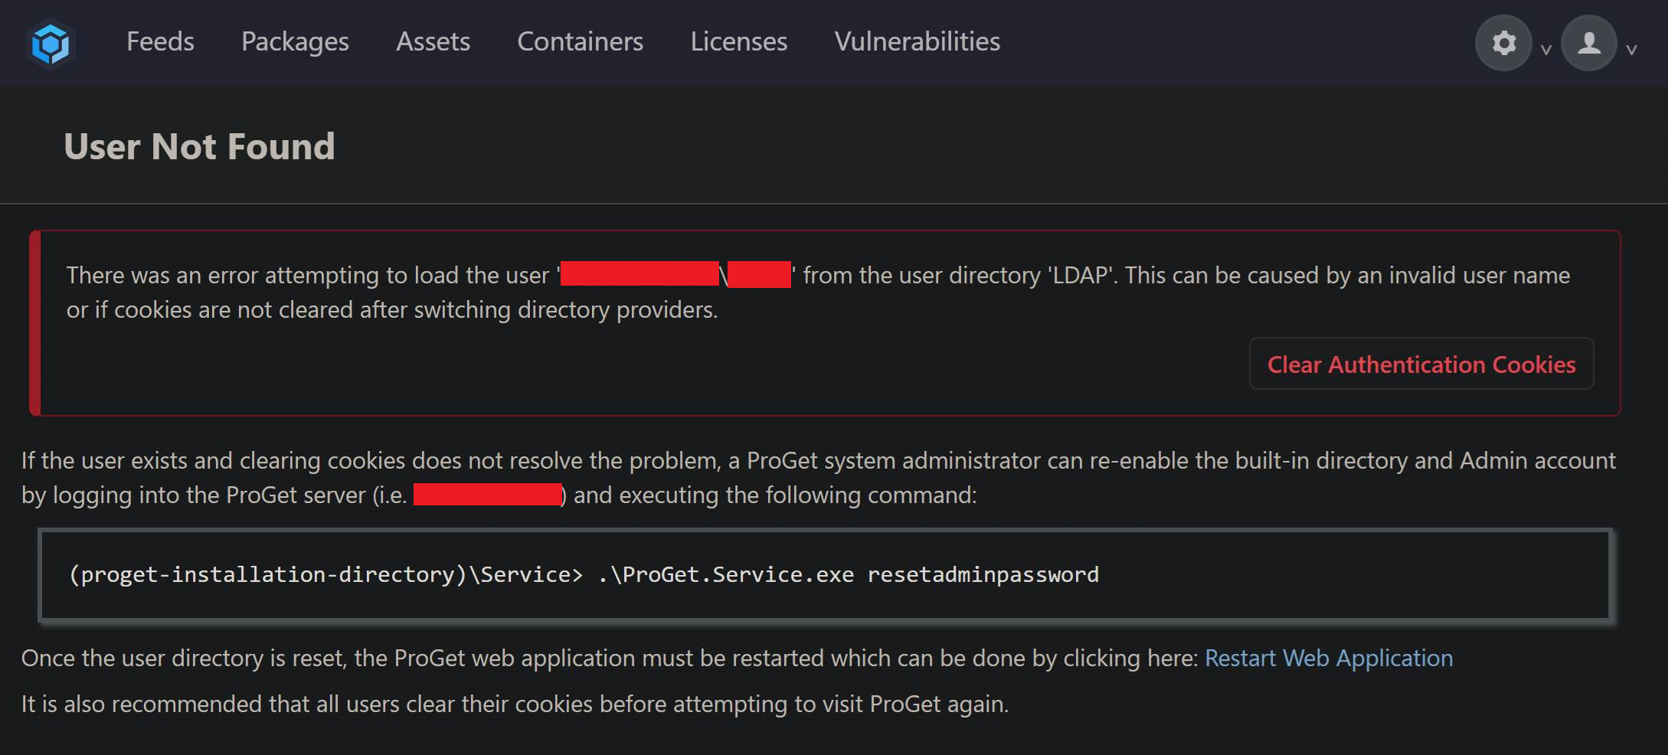Open the Packages menu item
This screenshot has height=755, width=1668.
295,41
